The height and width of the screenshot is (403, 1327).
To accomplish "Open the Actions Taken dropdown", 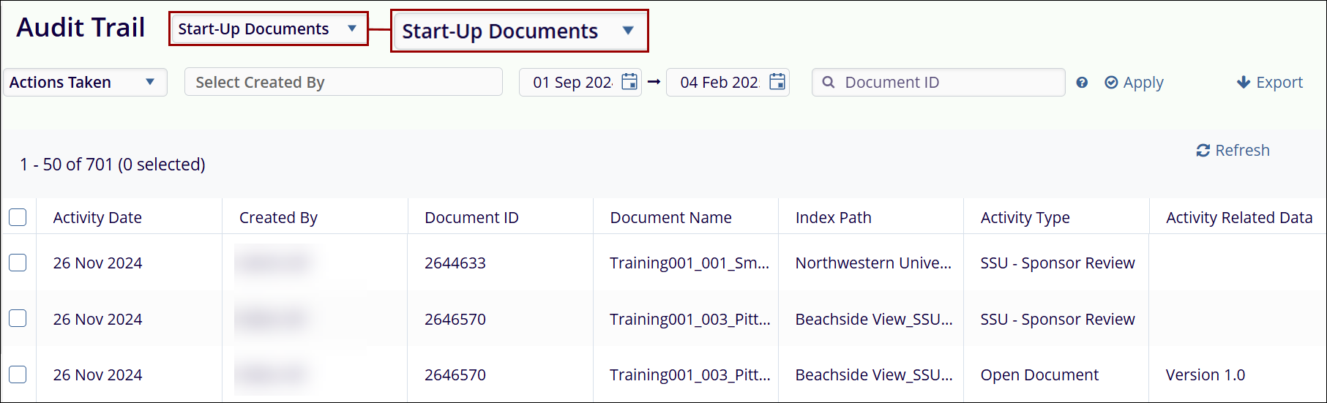I will pyautogui.click(x=85, y=83).
